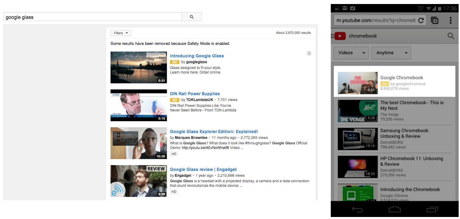This screenshot has width=460, height=219.
Task: Tap the Google Chromebook ad thumbnail
Action: click(x=357, y=83)
